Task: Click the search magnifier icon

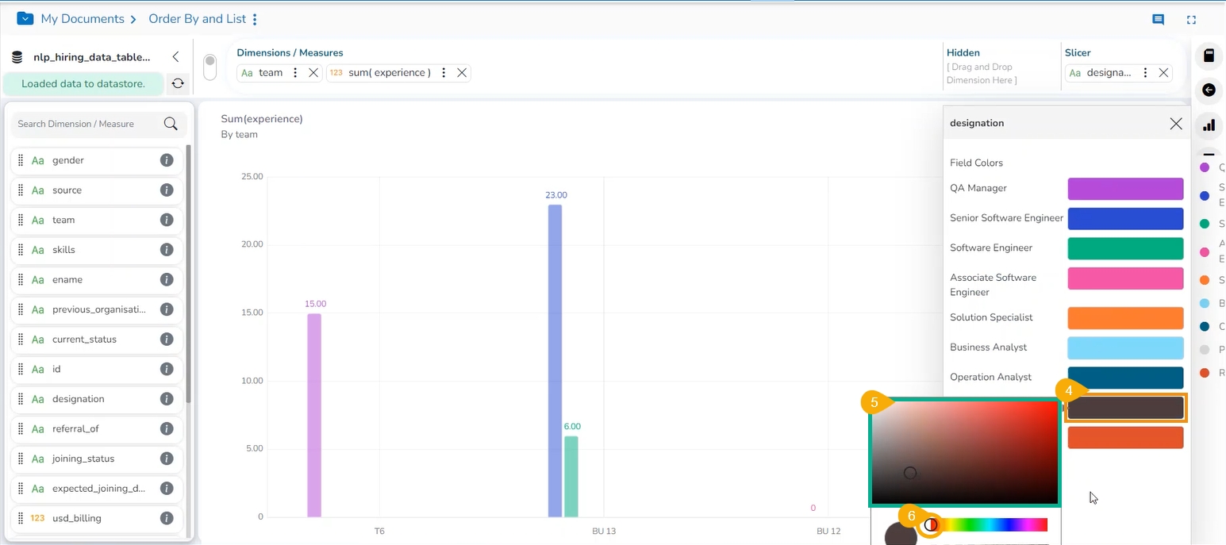Action: 171,124
